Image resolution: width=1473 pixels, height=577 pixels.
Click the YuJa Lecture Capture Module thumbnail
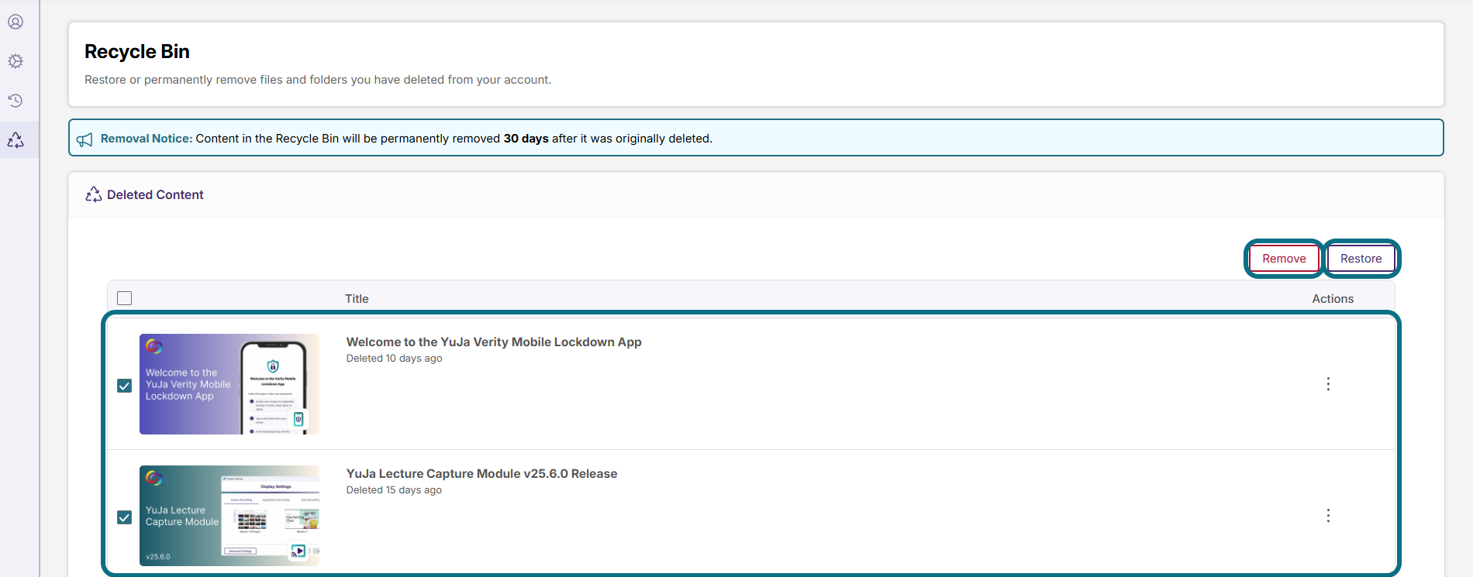tap(229, 516)
